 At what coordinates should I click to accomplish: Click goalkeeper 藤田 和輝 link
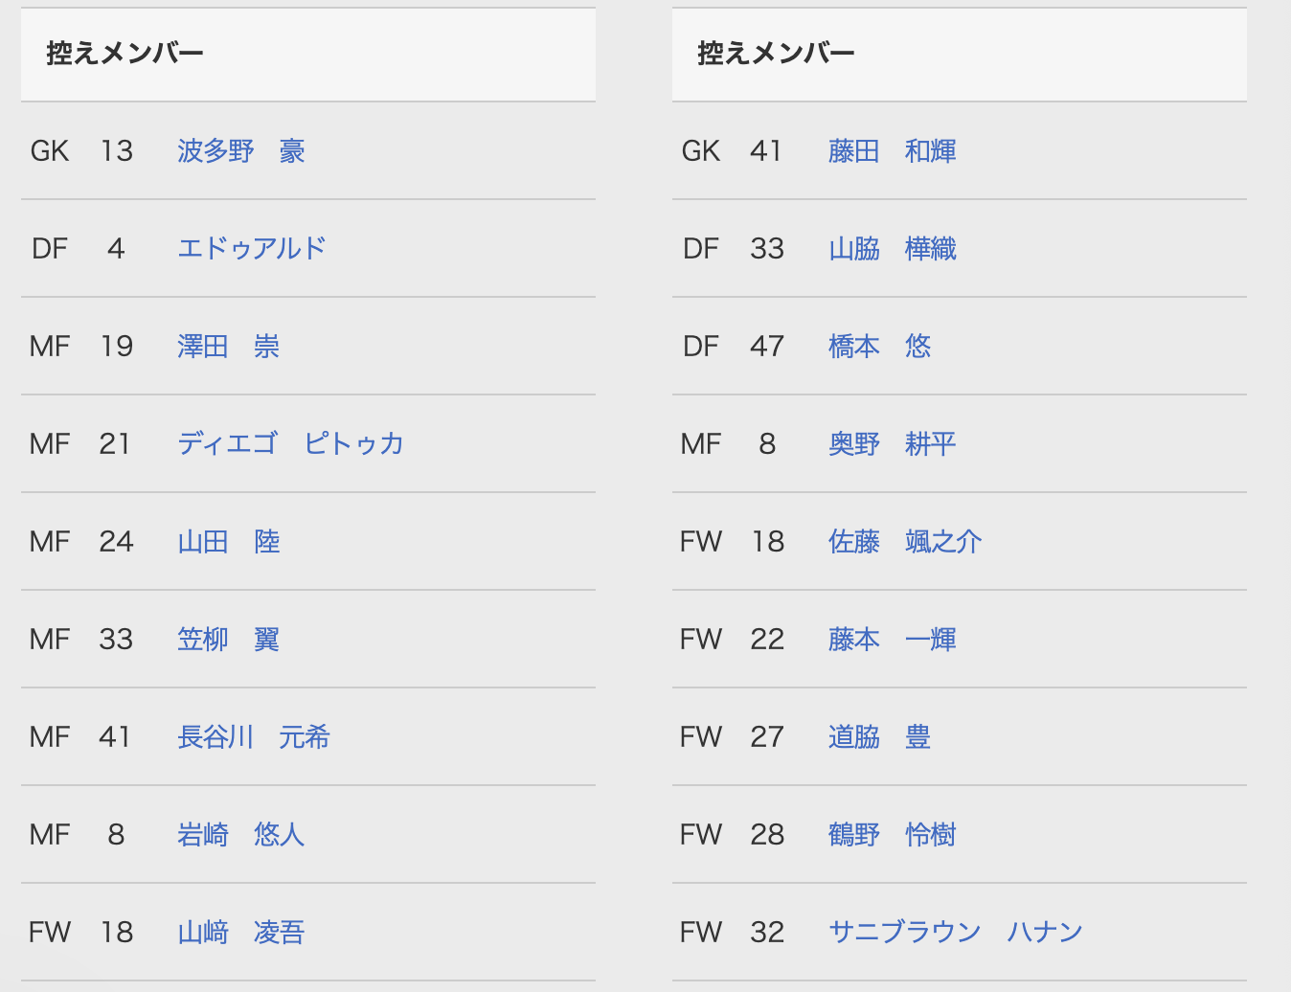point(892,151)
